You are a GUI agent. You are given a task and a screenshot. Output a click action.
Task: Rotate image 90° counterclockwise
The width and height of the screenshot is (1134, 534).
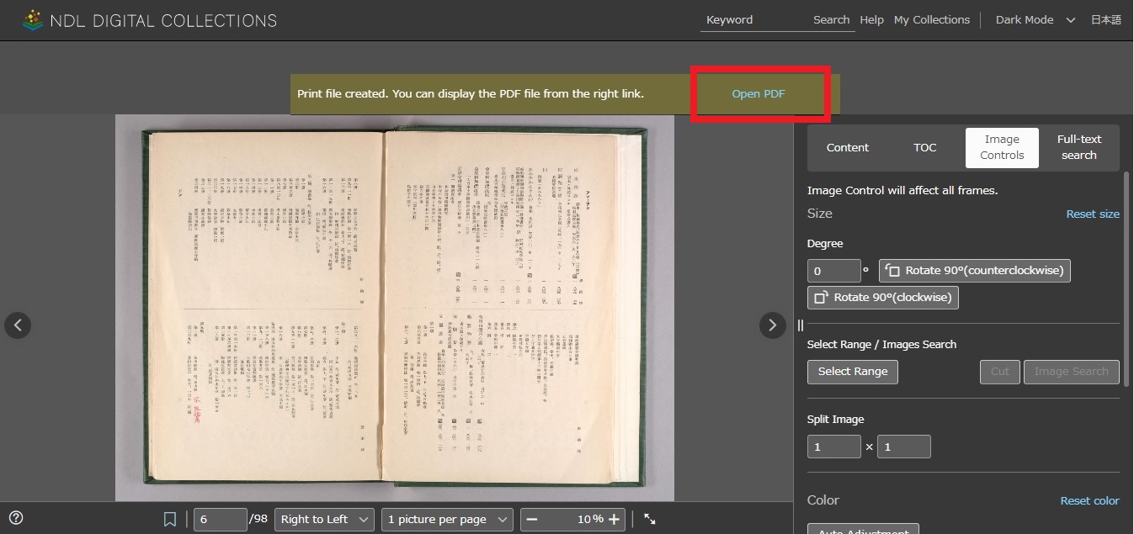point(975,271)
